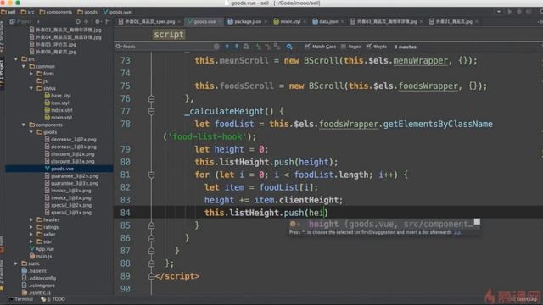543x305 pixels.
Task: Select main.js in project tree
Action: pyautogui.click(x=41, y=256)
